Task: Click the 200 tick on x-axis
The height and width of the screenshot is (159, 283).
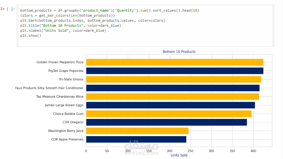Action: click(x=170, y=151)
